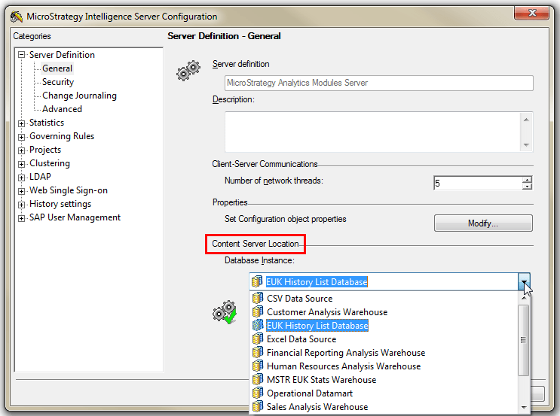Click the Description box scroll up arrow
This screenshot has width=560, height=416.
click(x=526, y=120)
